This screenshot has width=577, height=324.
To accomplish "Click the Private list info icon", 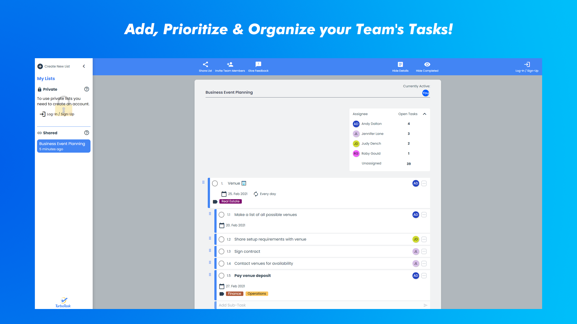I will pyautogui.click(x=86, y=89).
